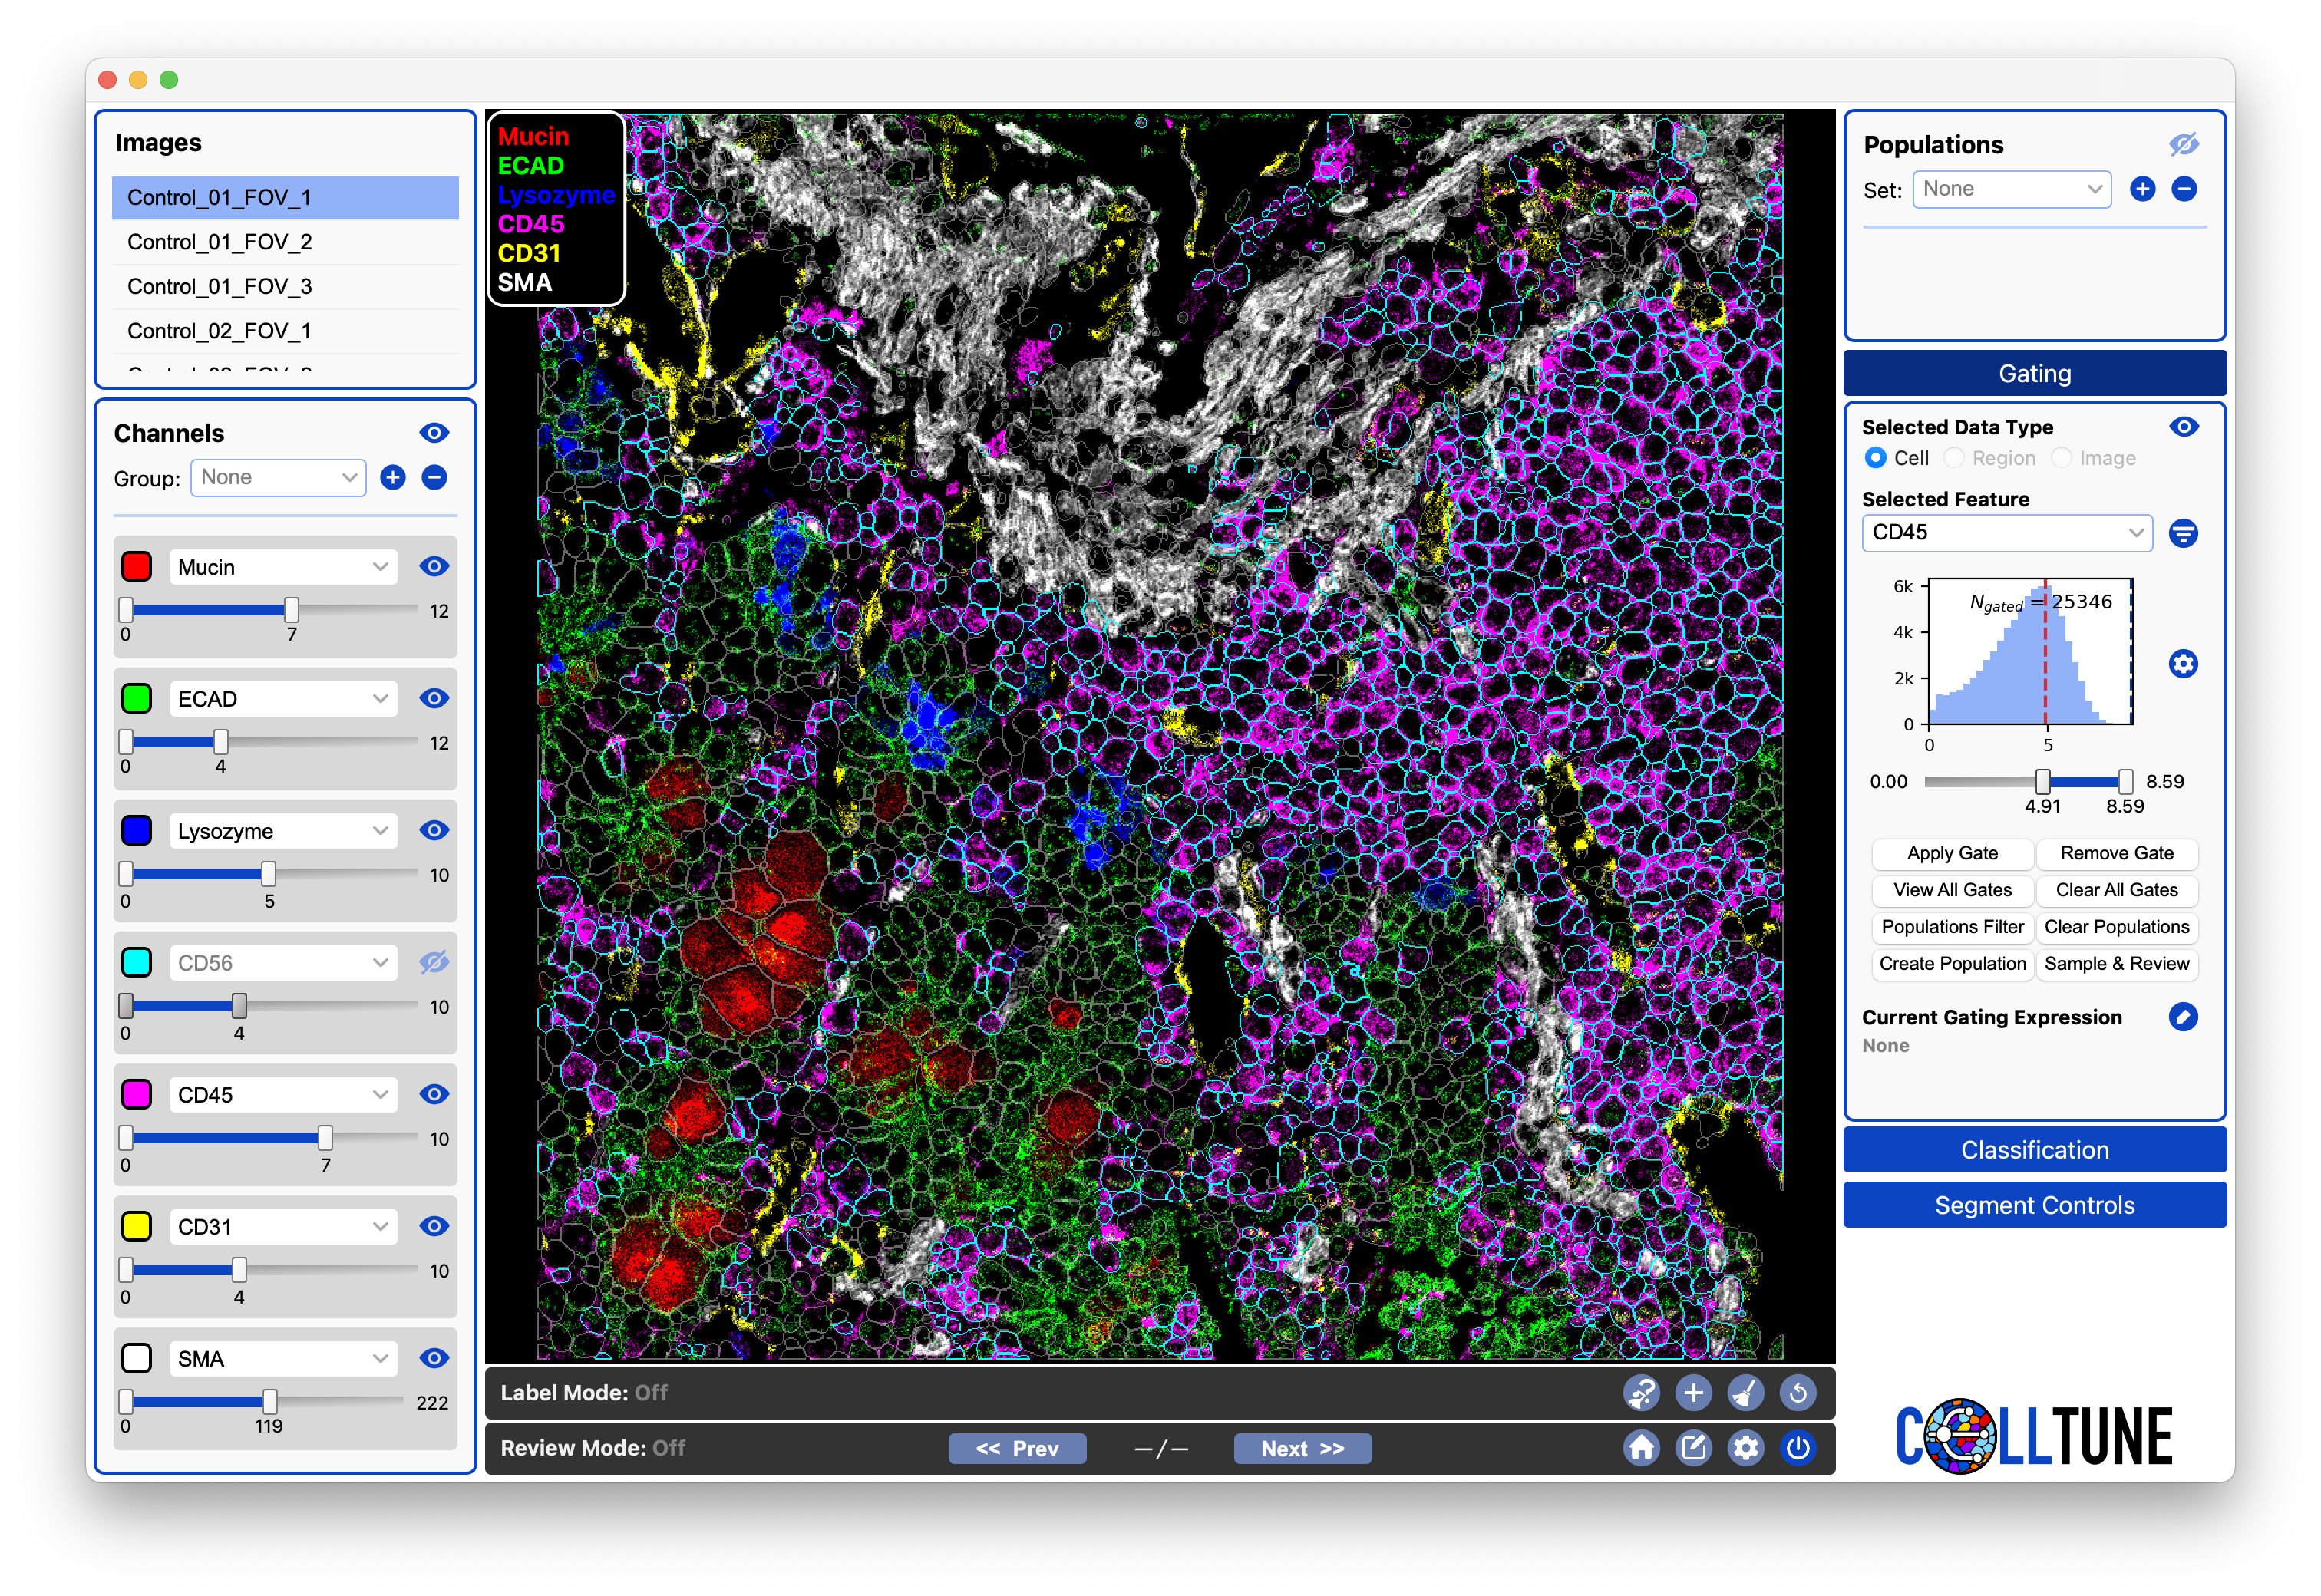This screenshot has width=2321, height=1596.
Task: Edit the Current Gating Expression with pencil icon
Action: 2183,1017
